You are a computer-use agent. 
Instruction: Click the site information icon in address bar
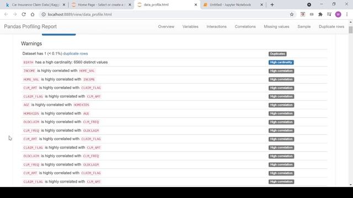click(44, 14)
